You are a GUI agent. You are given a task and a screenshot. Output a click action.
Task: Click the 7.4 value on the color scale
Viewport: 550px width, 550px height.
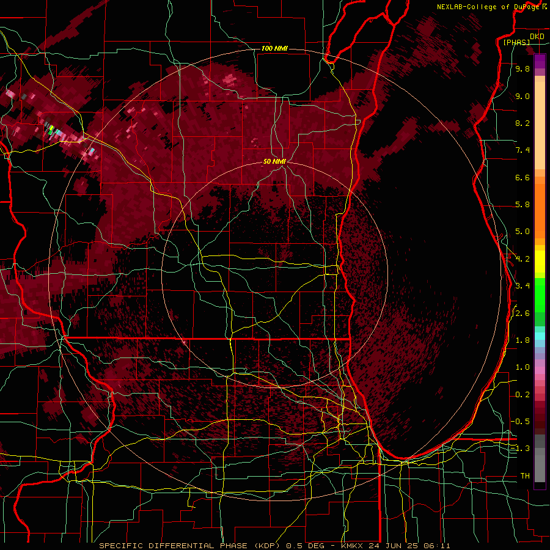point(522,150)
